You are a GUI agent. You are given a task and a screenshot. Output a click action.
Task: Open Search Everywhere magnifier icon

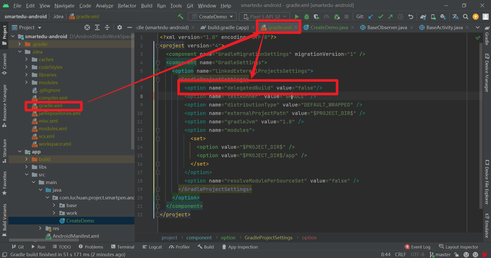(x=466, y=17)
